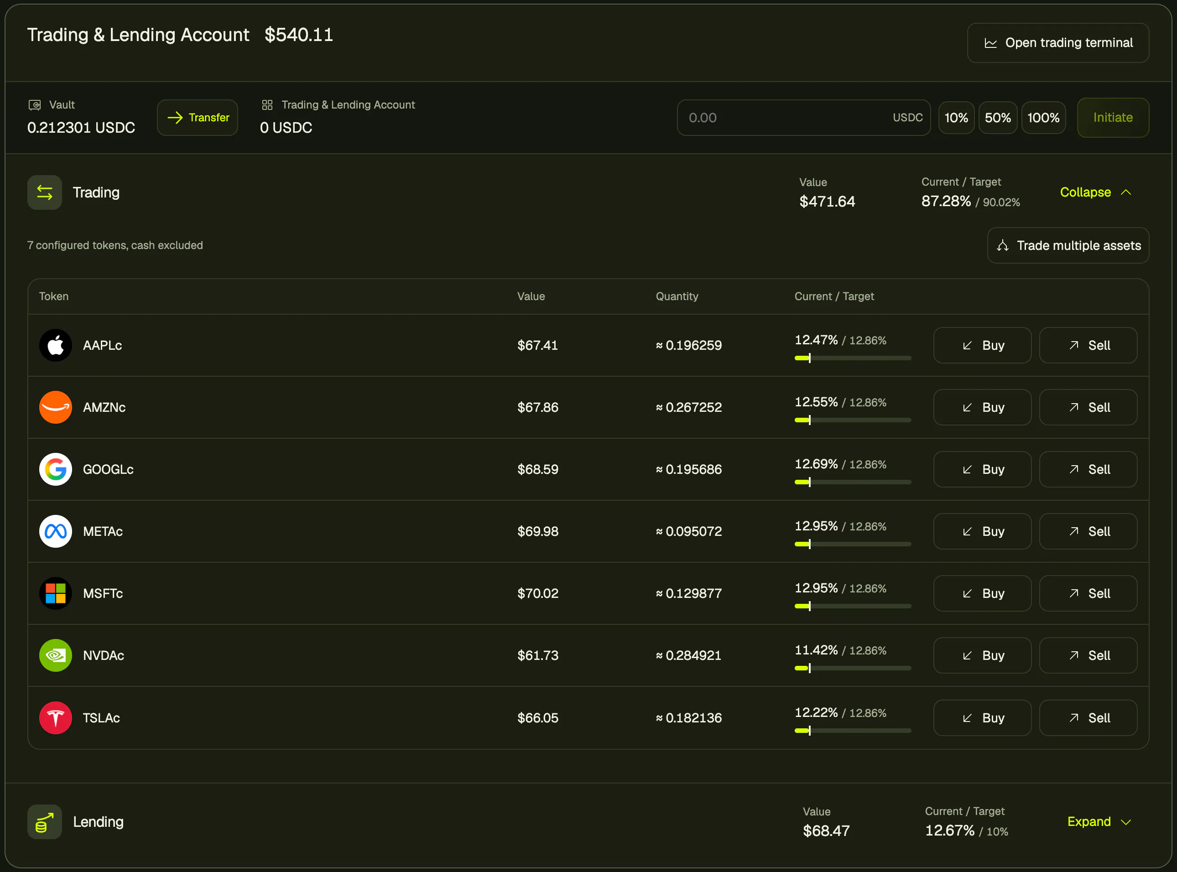This screenshot has width=1177, height=872.
Task: Click the grid icon beside Trading & Lending Account
Action: point(267,105)
